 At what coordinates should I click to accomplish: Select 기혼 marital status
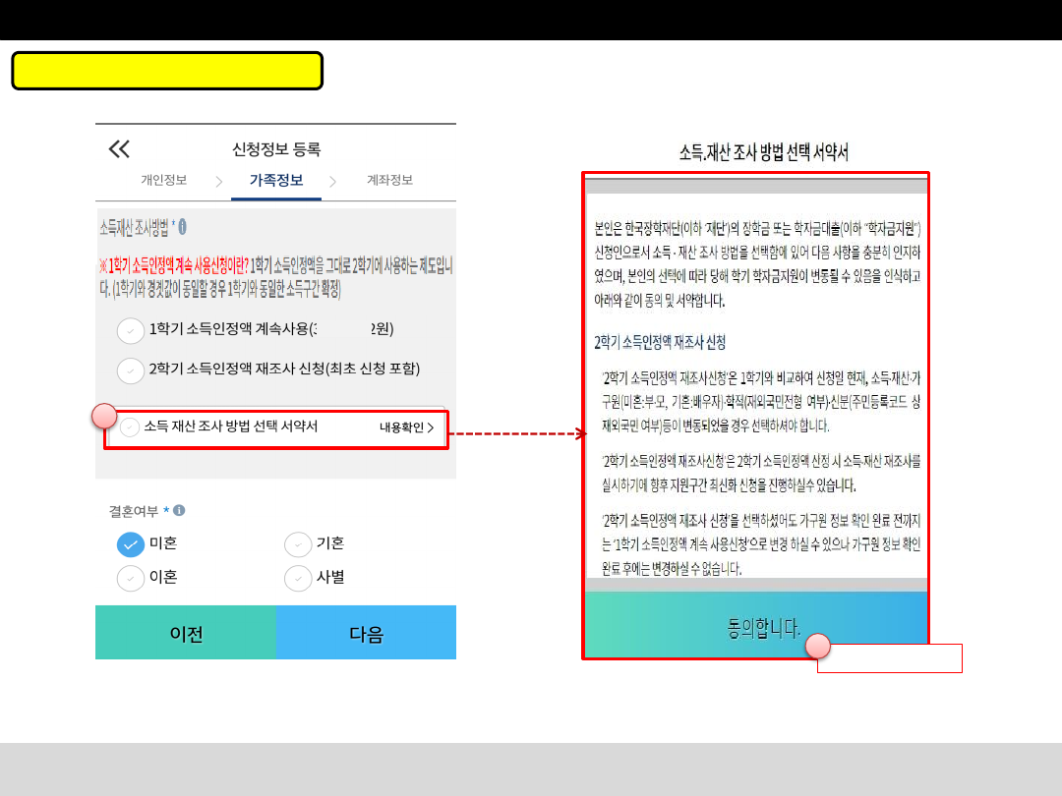pyautogui.click(x=298, y=544)
